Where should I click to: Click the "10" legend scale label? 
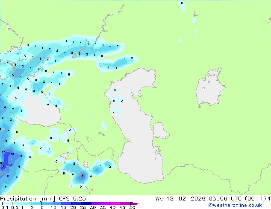tap(53, 207)
